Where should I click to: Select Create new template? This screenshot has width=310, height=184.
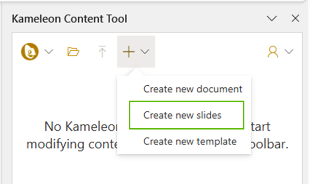tap(190, 141)
